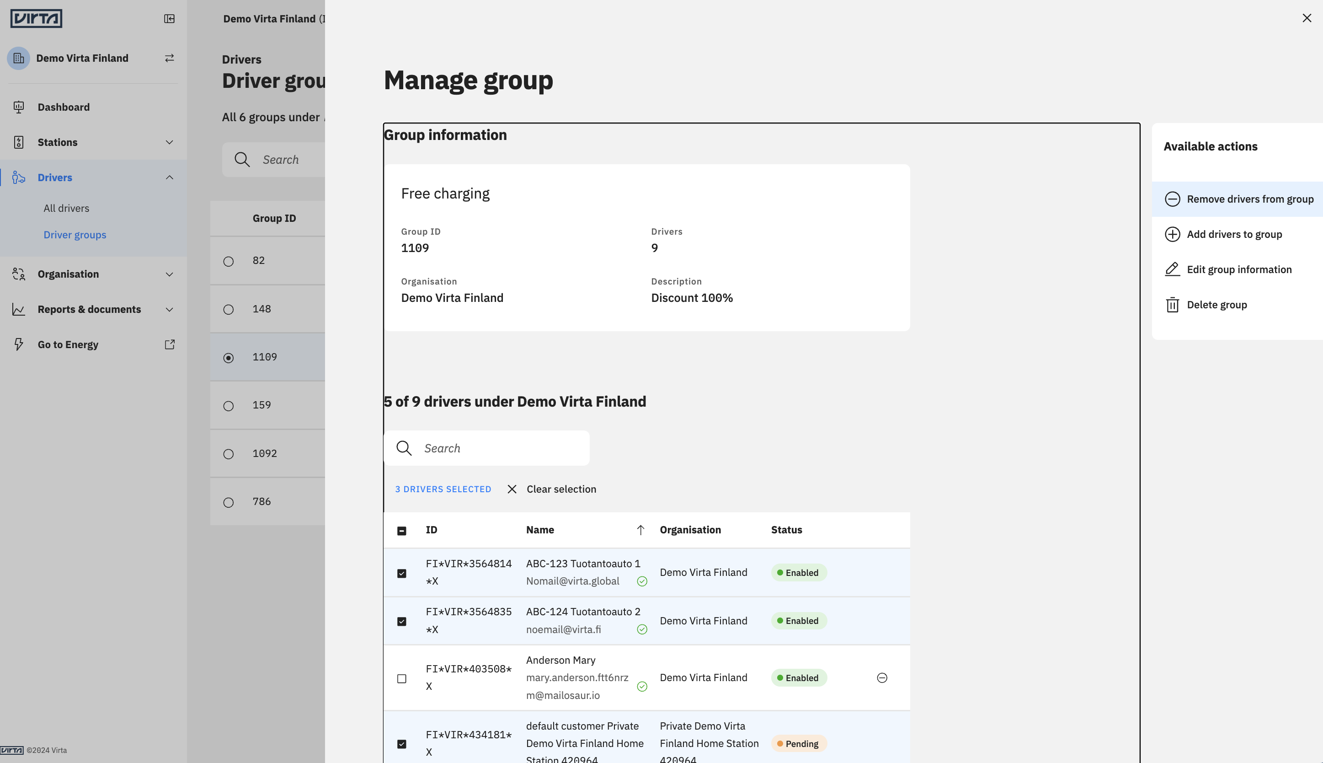
Task: Click the driver groups Search field
Action: 274,159
